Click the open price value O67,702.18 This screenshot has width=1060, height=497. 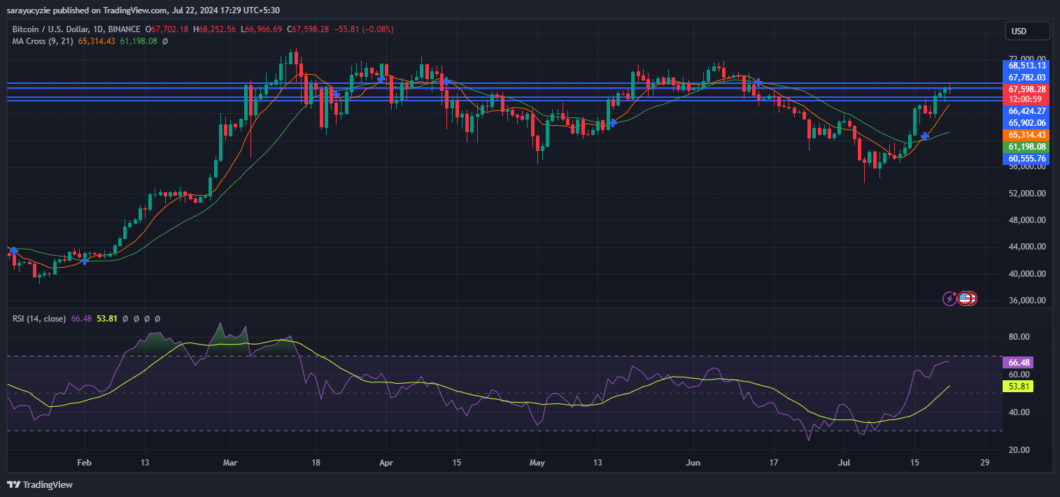pos(169,29)
